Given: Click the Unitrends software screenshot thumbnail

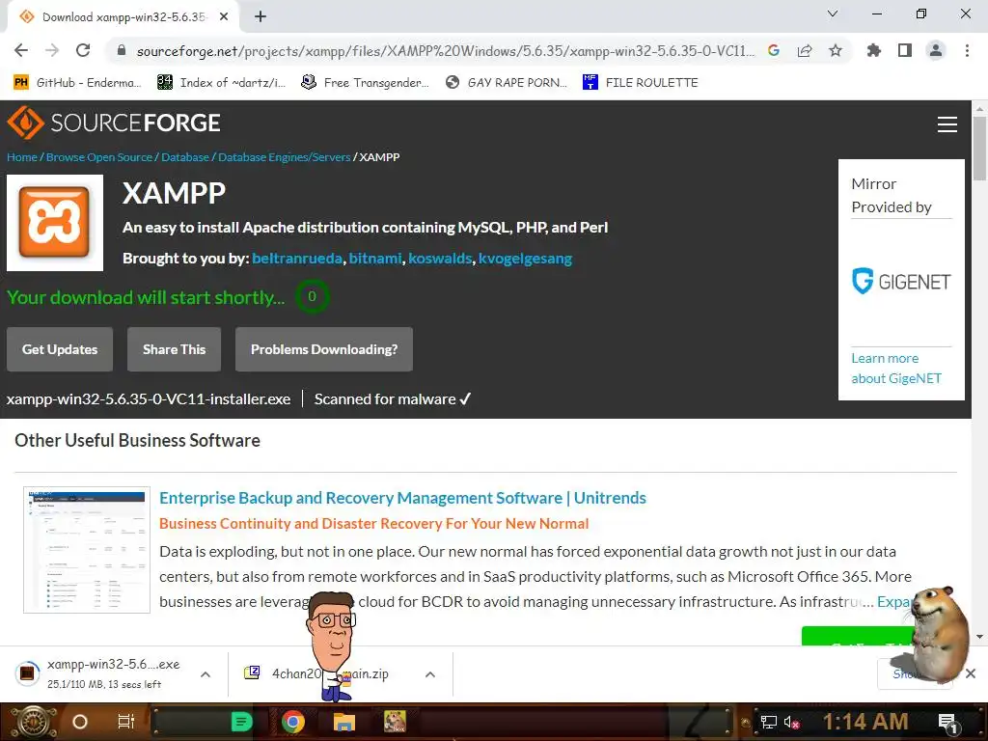Looking at the screenshot, I should 87,549.
